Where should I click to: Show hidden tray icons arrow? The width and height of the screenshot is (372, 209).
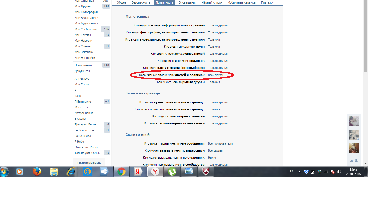coord(300,172)
